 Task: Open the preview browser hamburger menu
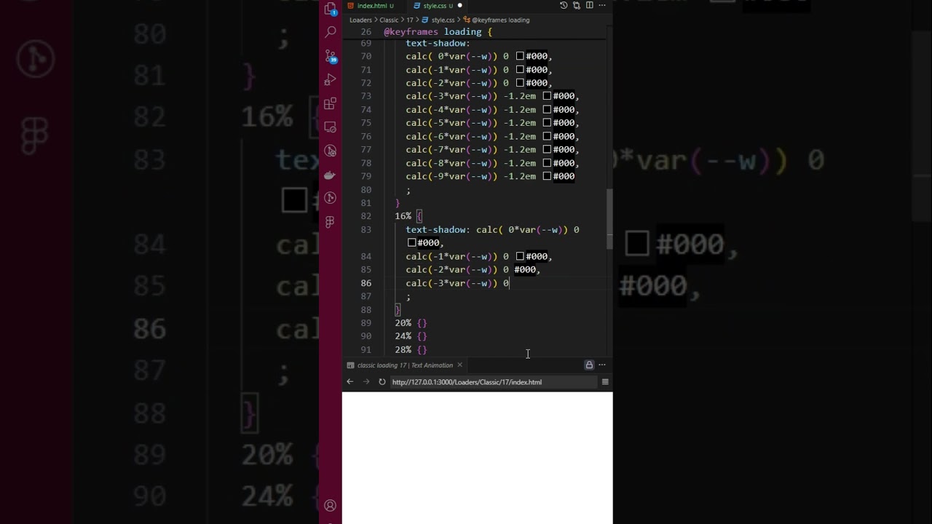(604, 381)
